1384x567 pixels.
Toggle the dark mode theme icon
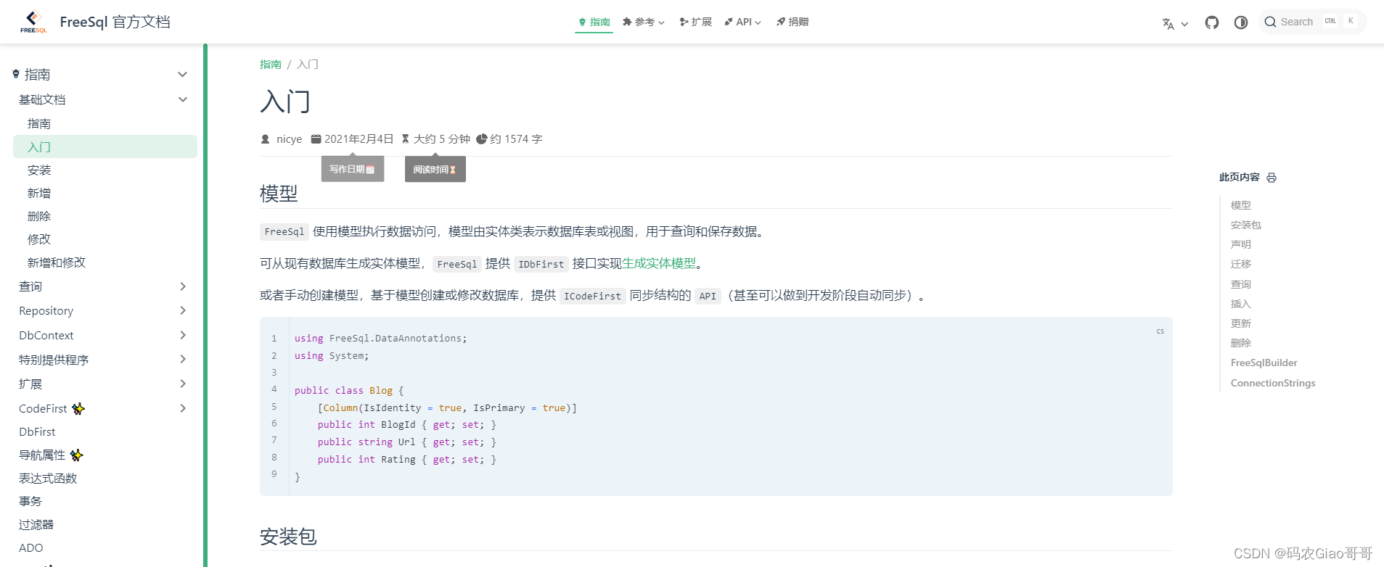pyautogui.click(x=1241, y=22)
